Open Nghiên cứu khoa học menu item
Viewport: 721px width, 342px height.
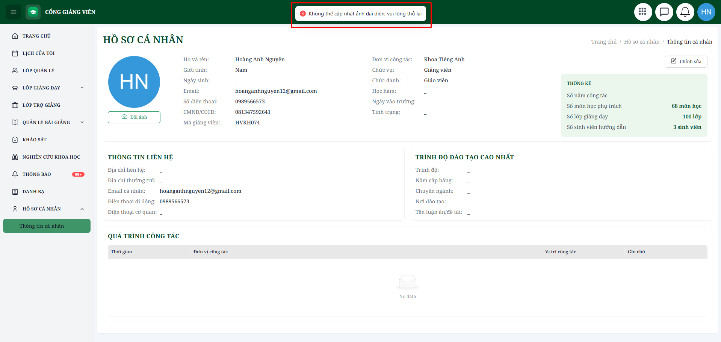pos(47,157)
